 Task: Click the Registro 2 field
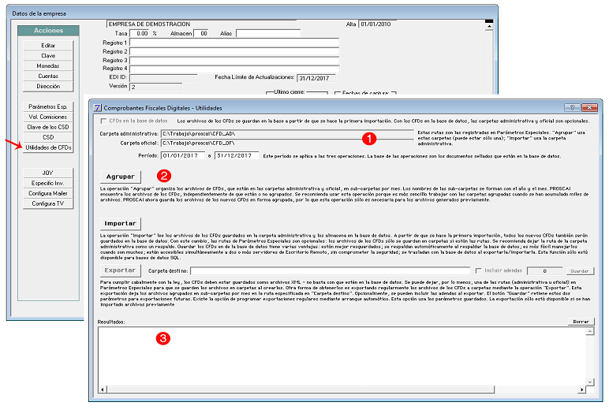(x=234, y=51)
